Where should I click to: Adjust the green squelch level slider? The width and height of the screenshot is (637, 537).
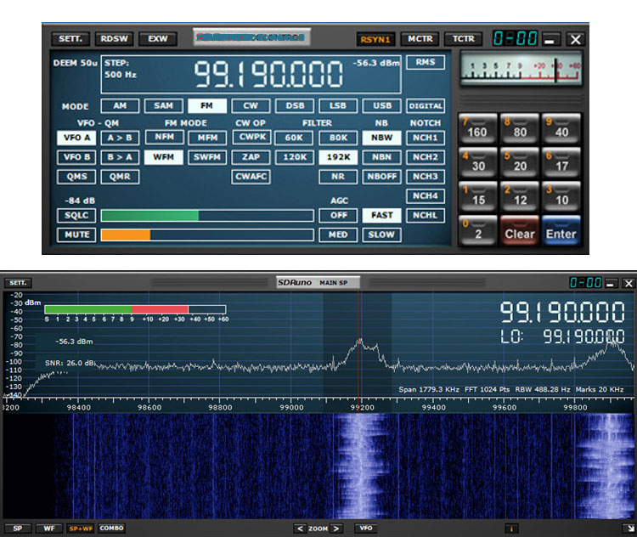click(207, 216)
